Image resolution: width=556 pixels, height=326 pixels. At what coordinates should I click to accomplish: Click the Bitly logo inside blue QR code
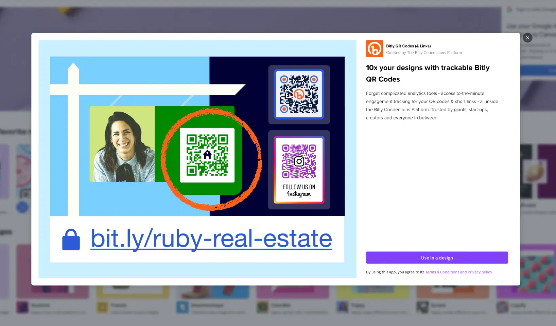pos(299,94)
